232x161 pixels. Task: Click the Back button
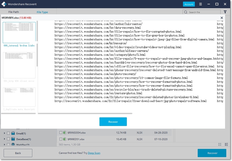coord(18,153)
